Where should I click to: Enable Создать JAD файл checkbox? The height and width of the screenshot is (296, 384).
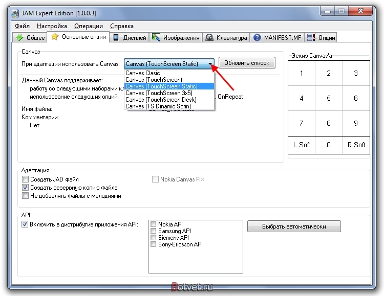coord(25,179)
